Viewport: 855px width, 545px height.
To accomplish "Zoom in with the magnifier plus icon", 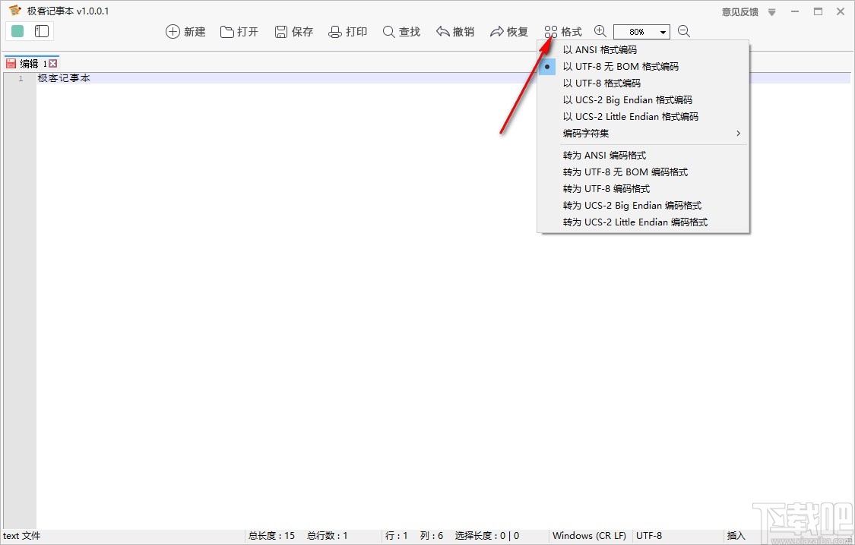I will pyautogui.click(x=600, y=31).
